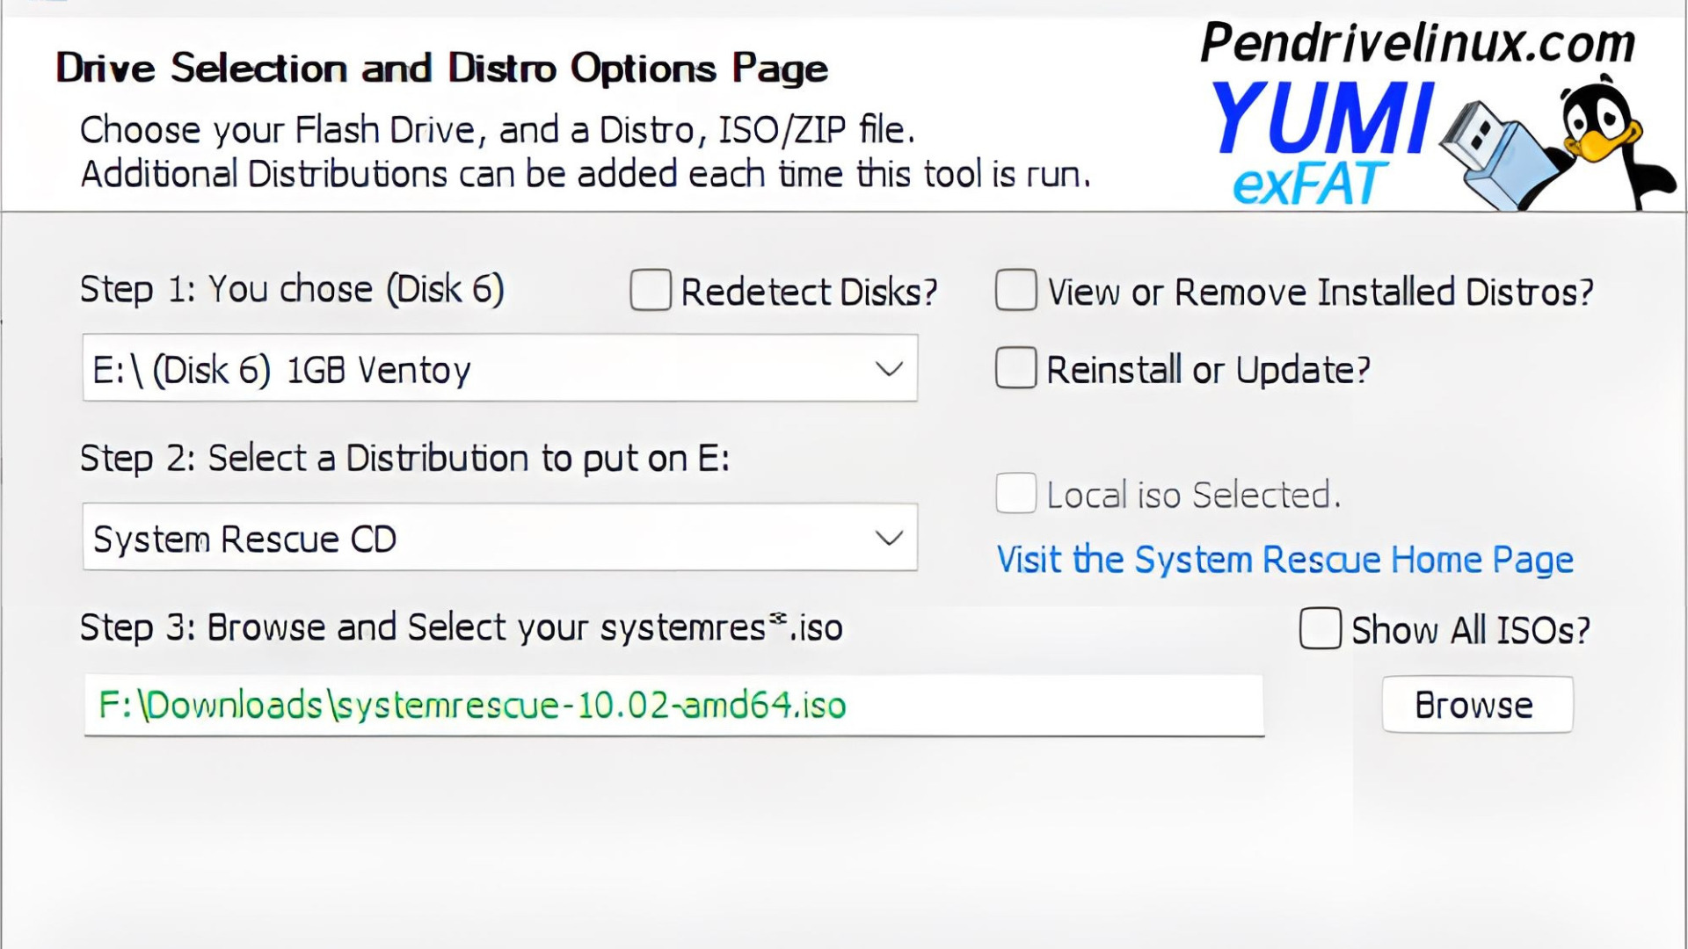Click the Choose your Flash Drive description text
Image resolution: width=1688 pixels, height=949 pixels.
pyautogui.click(x=498, y=130)
